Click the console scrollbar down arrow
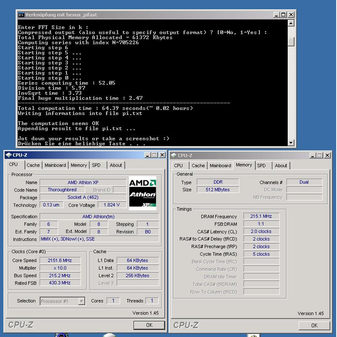This screenshot has height=337, width=337. 291,143
